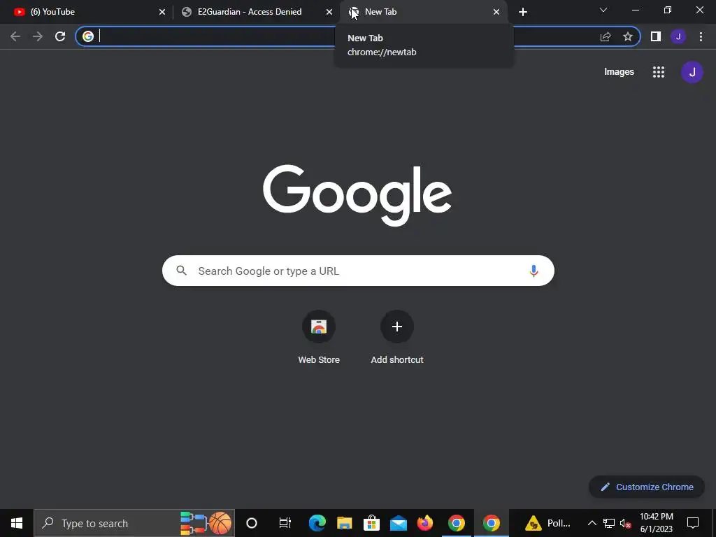Open Mail app from taskbar
Viewport: 716px width, 537px height.
pyautogui.click(x=398, y=523)
